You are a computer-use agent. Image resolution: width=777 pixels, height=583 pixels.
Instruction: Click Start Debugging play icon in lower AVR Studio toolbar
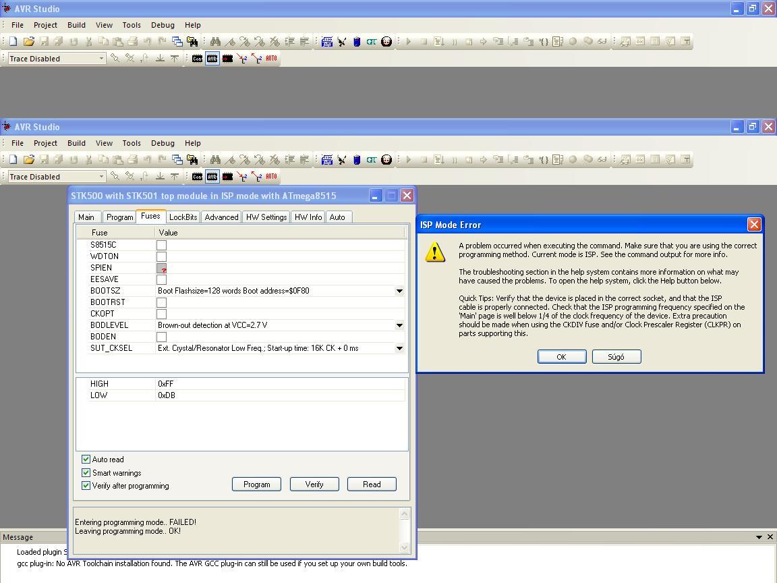click(408, 160)
